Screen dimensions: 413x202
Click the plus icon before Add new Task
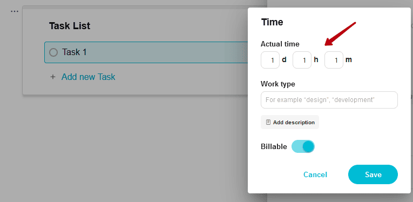tap(53, 77)
